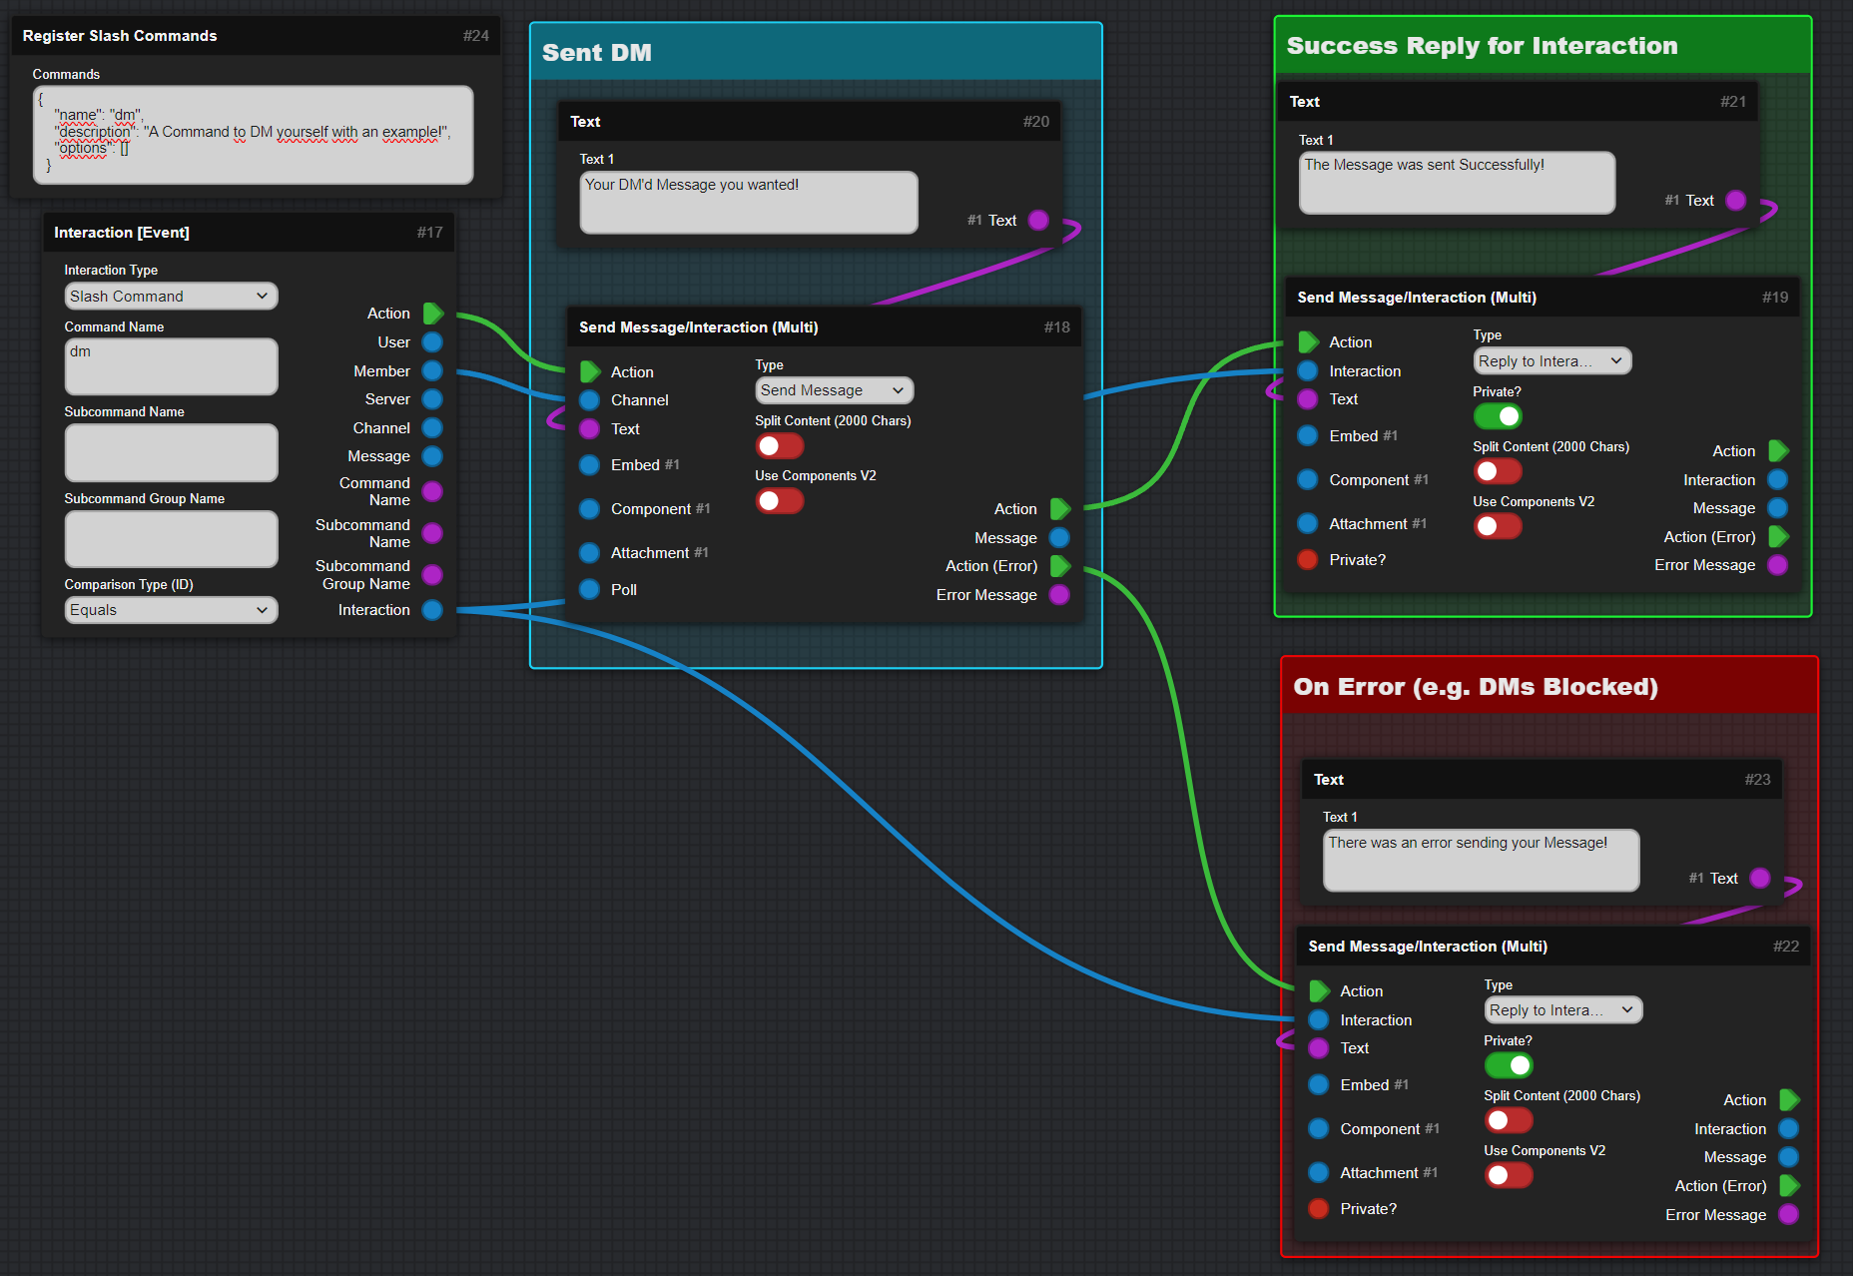
Task: Click the 'Your DM'd Message you wanted!' text field
Action: pos(749,203)
